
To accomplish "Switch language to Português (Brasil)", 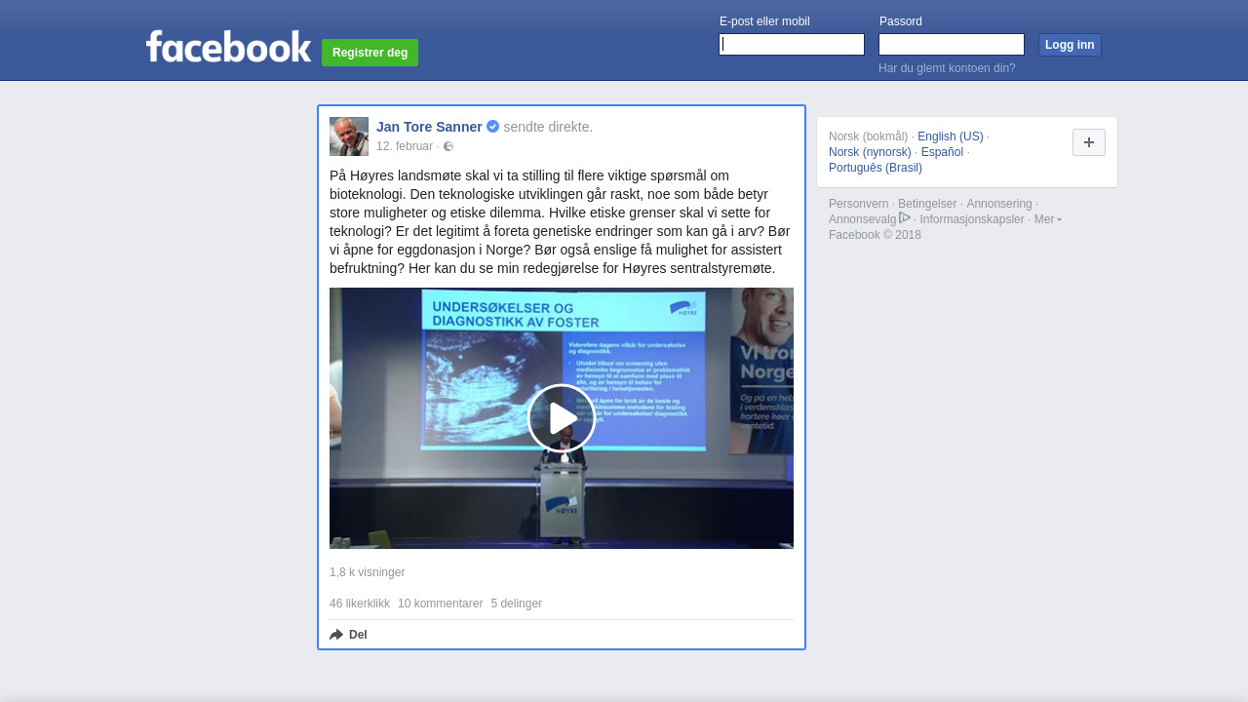I will (876, 168).
